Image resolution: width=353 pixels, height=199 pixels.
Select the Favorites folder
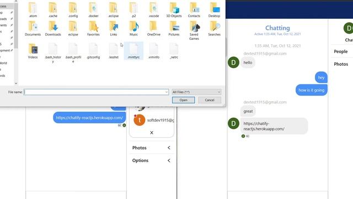point(93,29)
